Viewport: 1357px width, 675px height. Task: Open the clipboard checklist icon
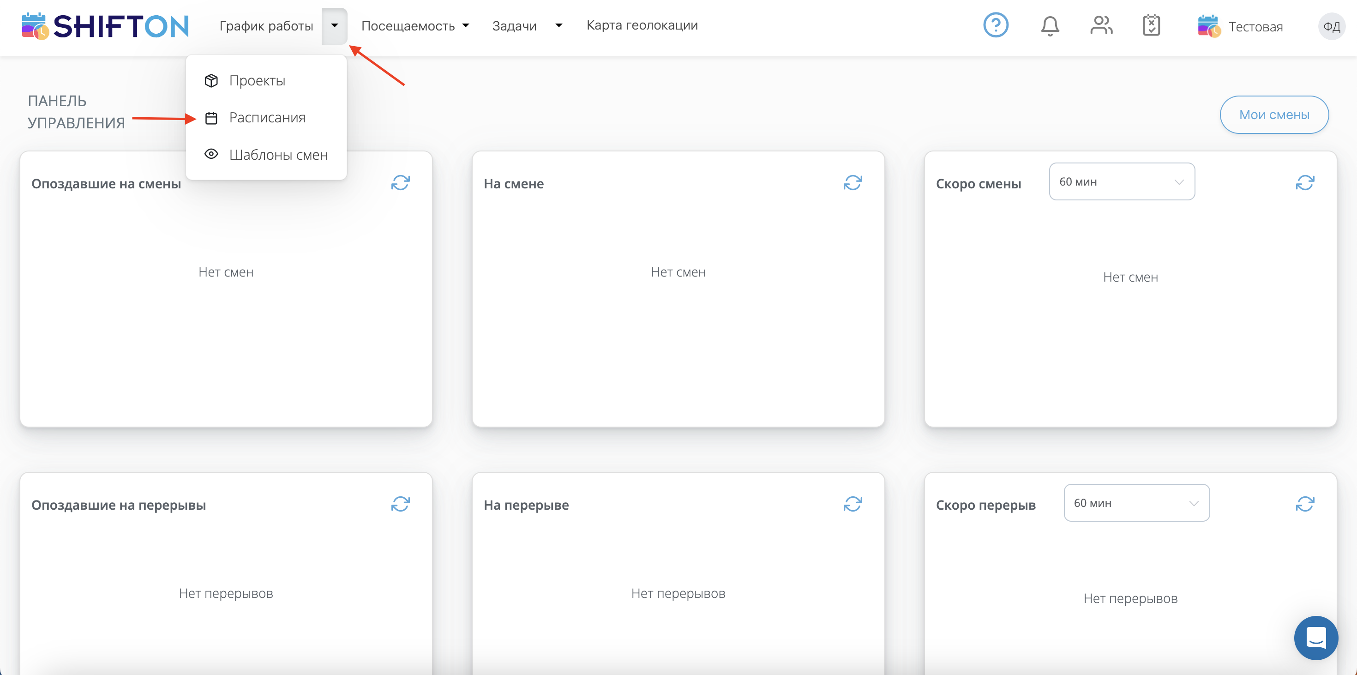click(x=1152, y=25)
